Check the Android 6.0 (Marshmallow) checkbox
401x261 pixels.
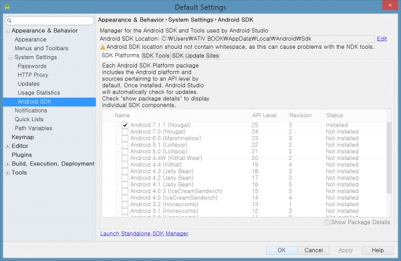pos(125,139)
